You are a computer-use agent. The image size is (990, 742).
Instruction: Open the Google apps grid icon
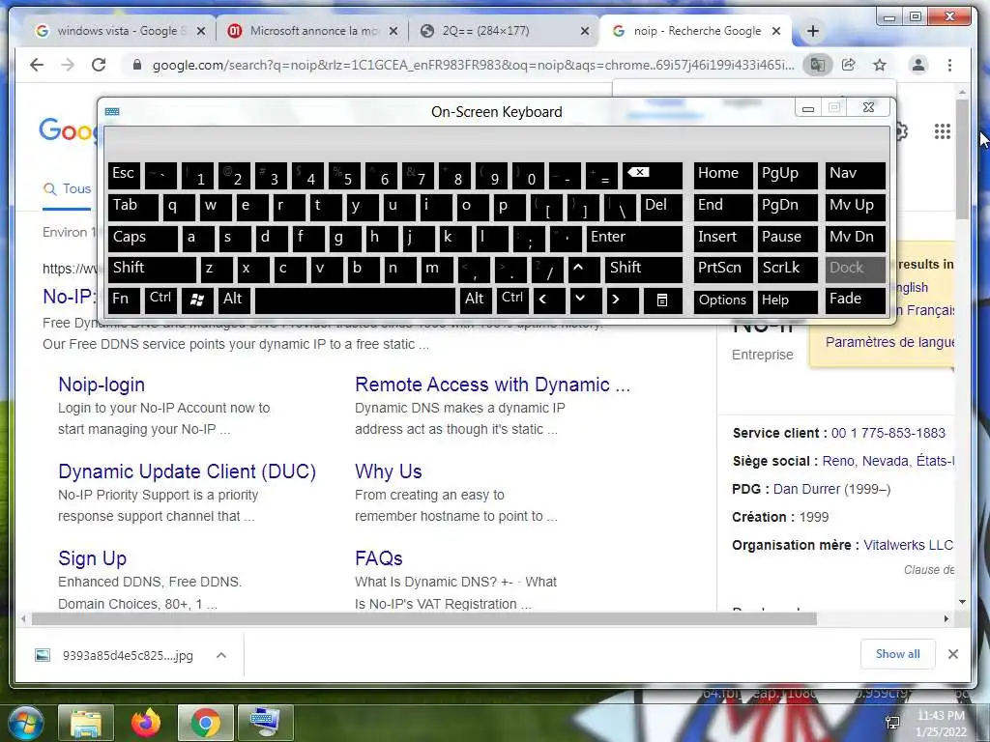(x=942, y=131)
